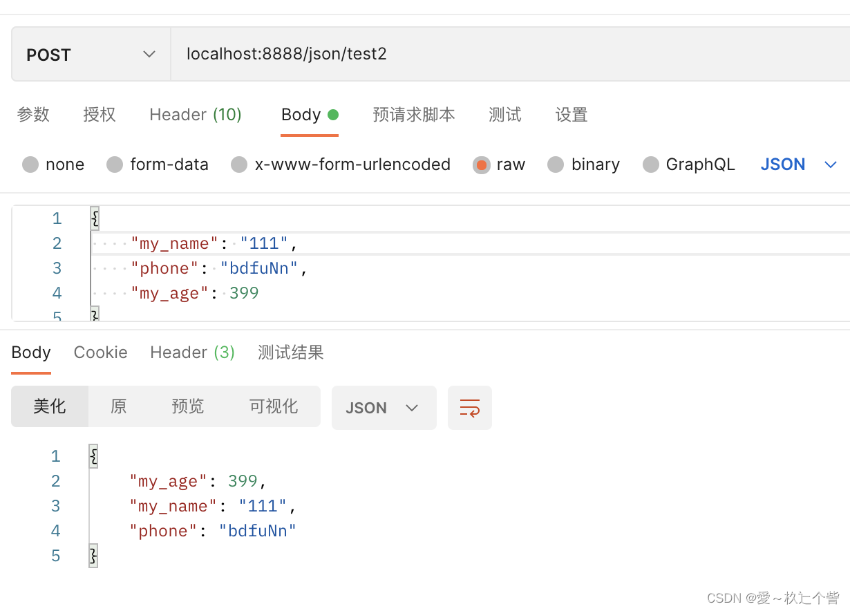Click the 预览 response view button
The width and height of the screenshot is (850, 611).
[x=188, y=406]
